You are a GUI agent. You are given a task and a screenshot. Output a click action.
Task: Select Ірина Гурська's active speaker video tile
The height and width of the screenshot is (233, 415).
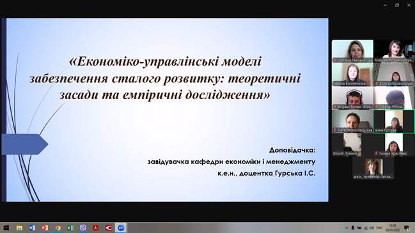pyautogui.click(x=394, y=121)
